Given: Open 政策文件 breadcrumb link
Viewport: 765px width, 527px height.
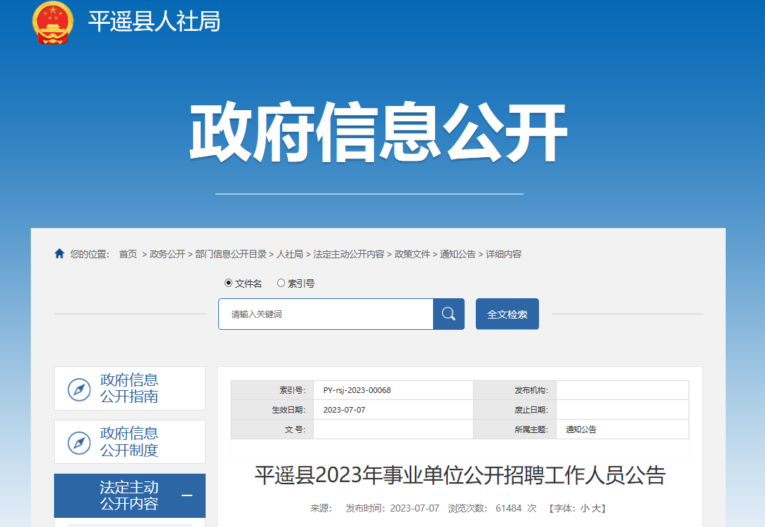Looking at the screenshot, I should click(412, 254).
